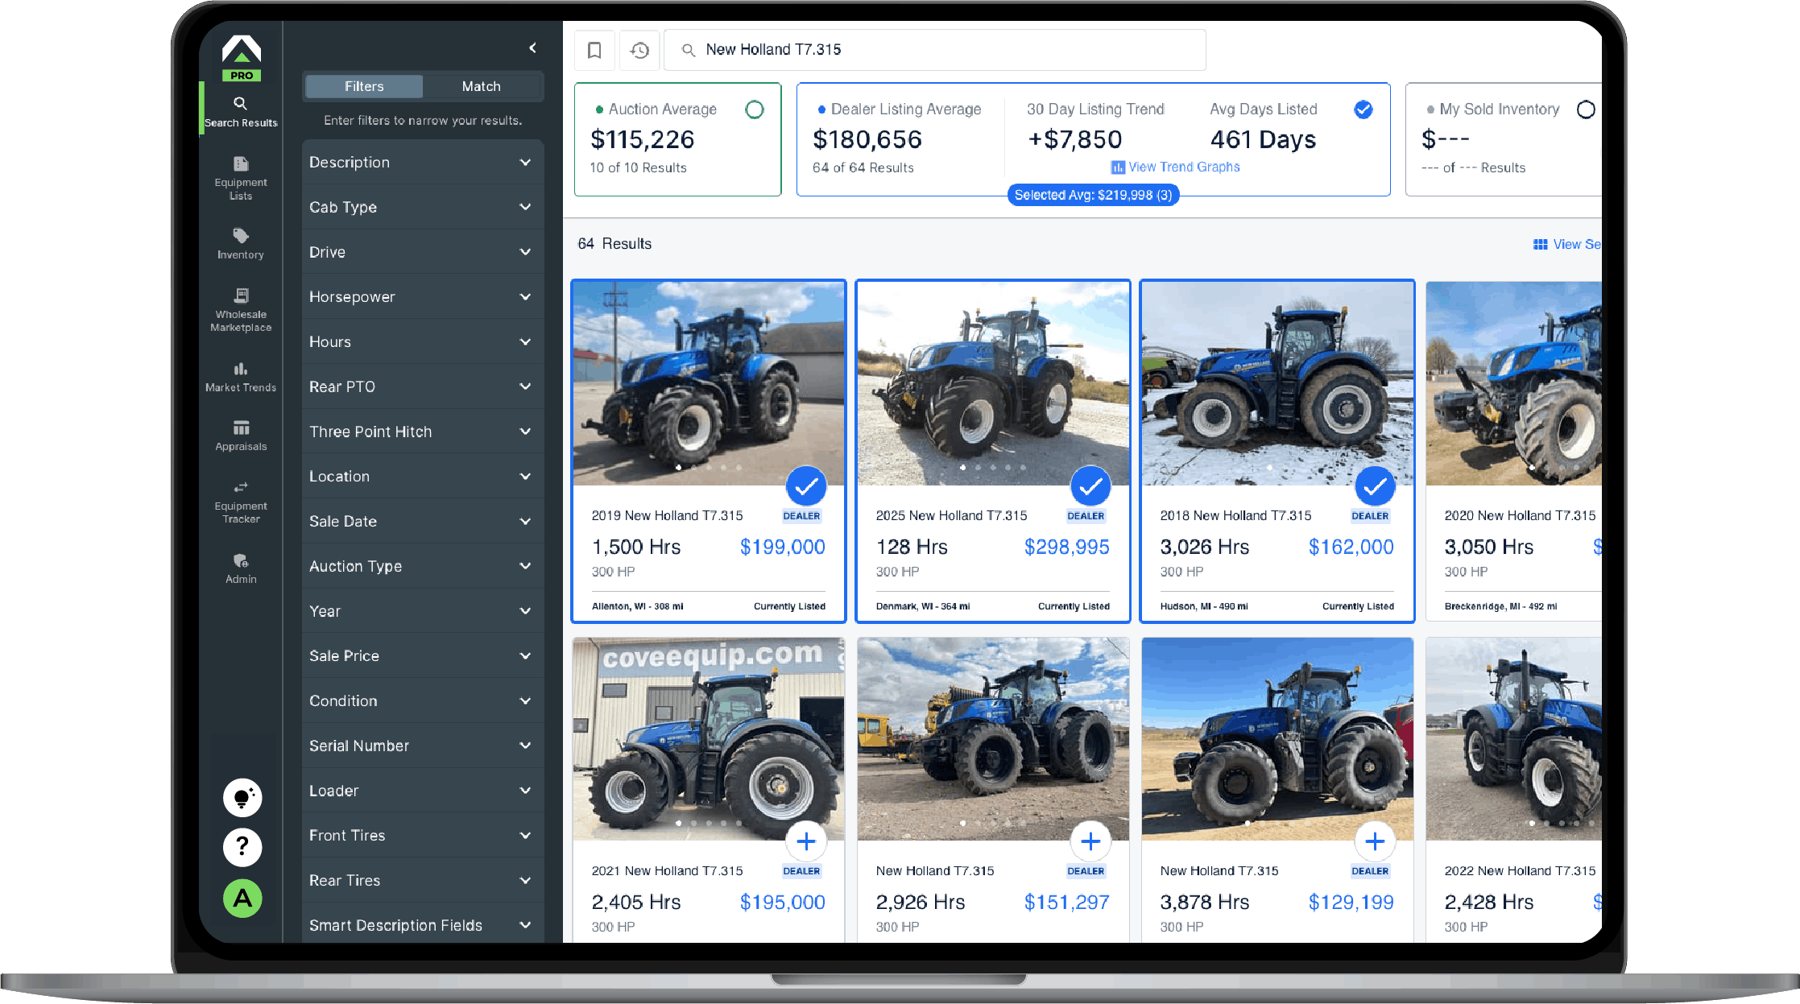Select the Filters tab

click(x=364, y=86)
